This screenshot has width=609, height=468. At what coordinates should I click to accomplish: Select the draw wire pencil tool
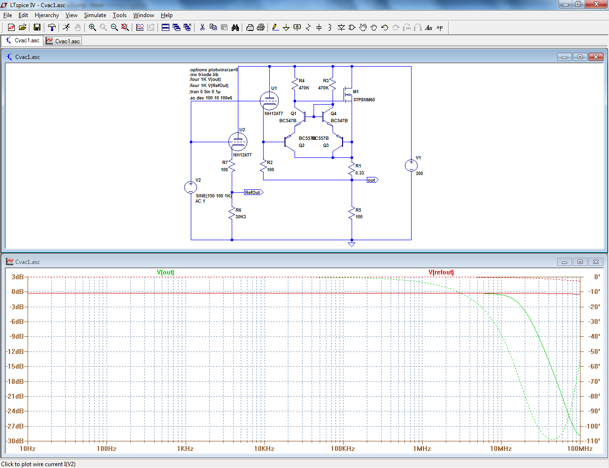click(x=275, y=28)
